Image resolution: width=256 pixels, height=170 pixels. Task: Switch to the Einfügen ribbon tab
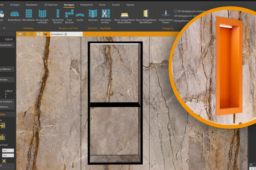click(x=15, y=5)
